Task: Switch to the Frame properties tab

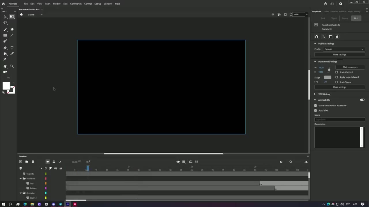Action: [x=345, y=18]
